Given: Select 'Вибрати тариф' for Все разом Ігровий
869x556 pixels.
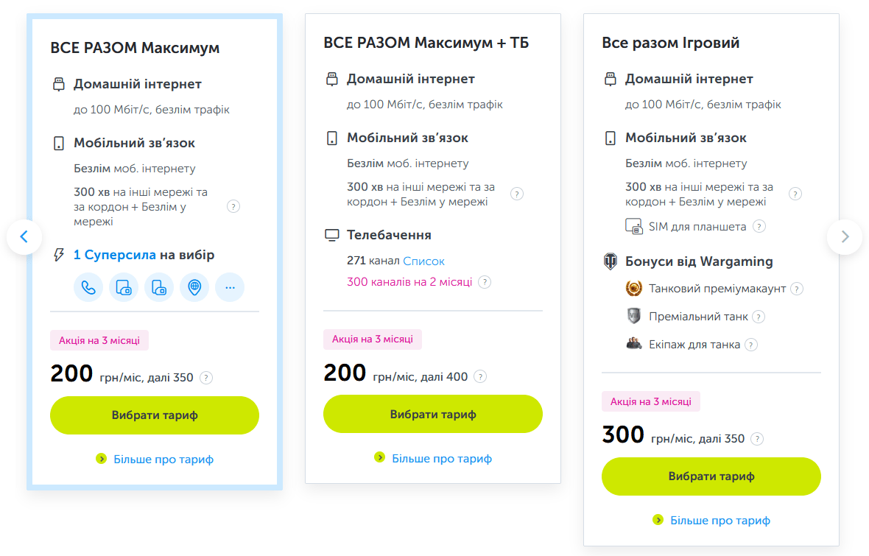Looking at the screenshot, I should (711, 476).
